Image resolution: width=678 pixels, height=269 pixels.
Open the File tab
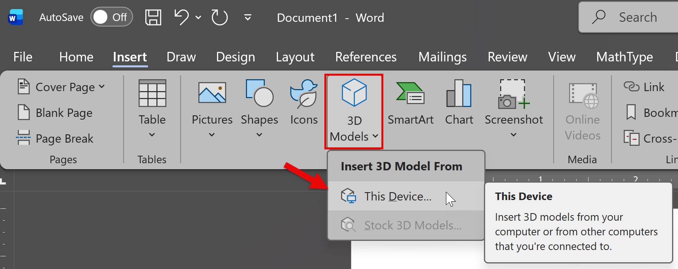[23, 57]
